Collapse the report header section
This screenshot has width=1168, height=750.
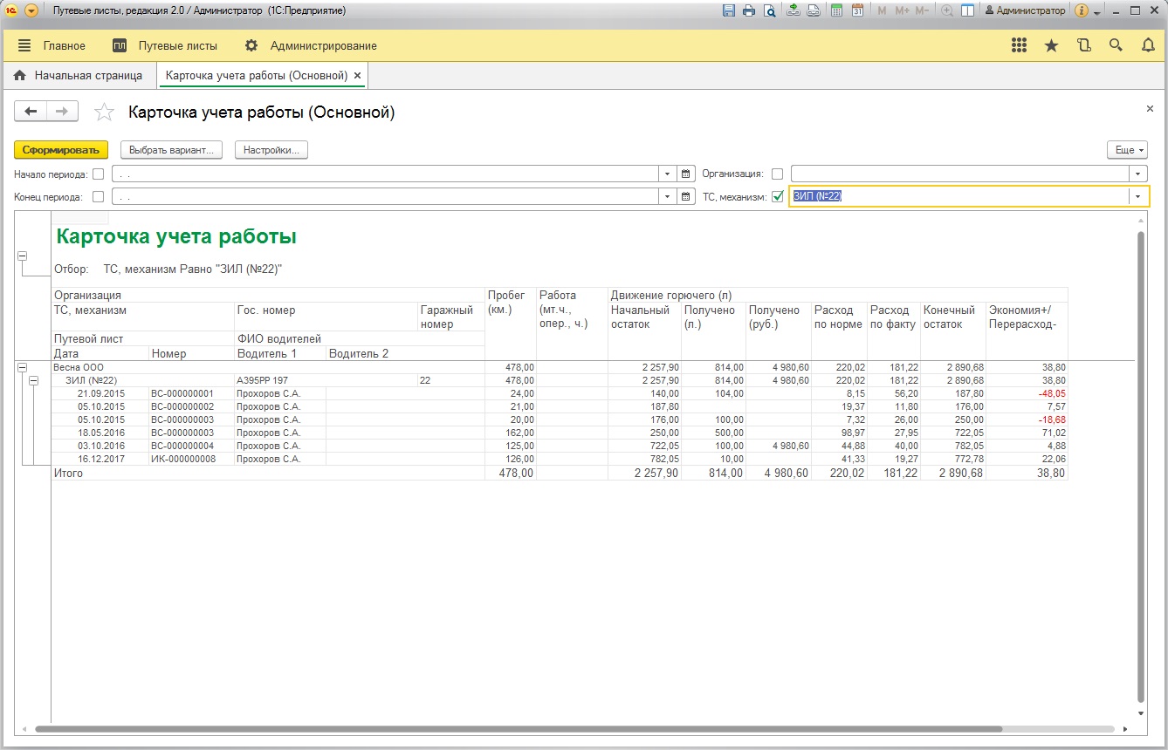pyautogui.click(x=23, y=256)
